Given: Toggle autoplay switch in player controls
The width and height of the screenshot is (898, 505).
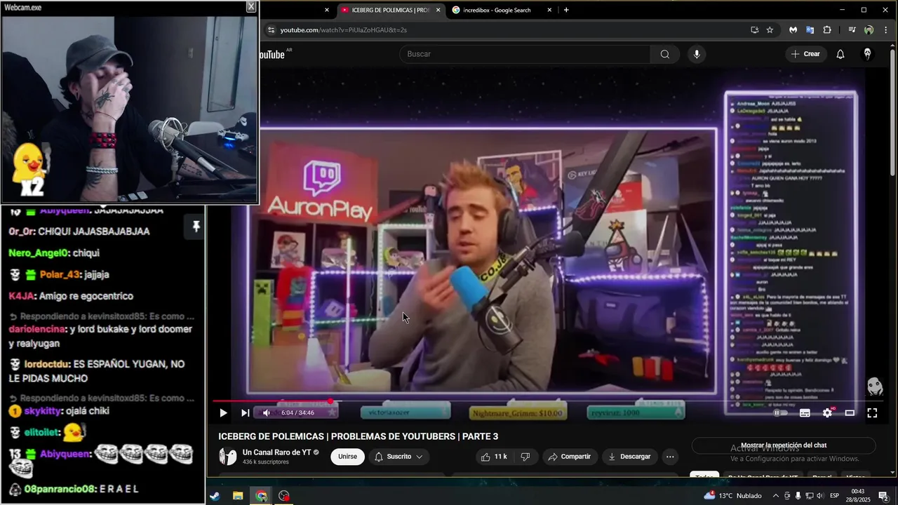Looking at the screenshot, I should tap(779, 413).
